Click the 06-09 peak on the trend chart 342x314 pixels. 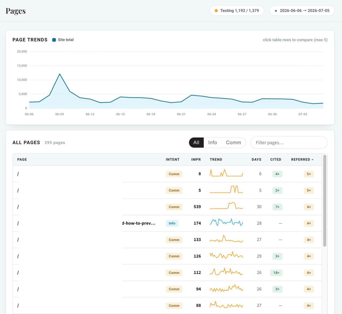[60, 74]
